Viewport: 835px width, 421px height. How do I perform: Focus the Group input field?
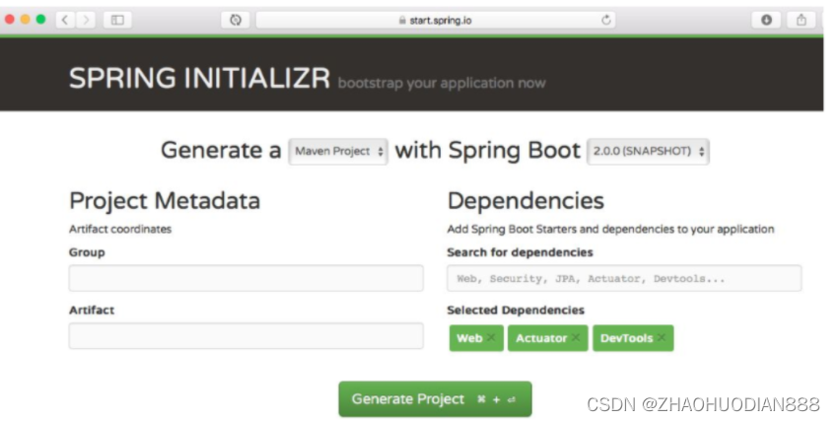tap(246, 278)
